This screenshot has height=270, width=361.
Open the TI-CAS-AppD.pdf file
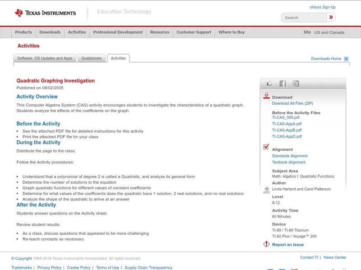click(x=287, y=137)
